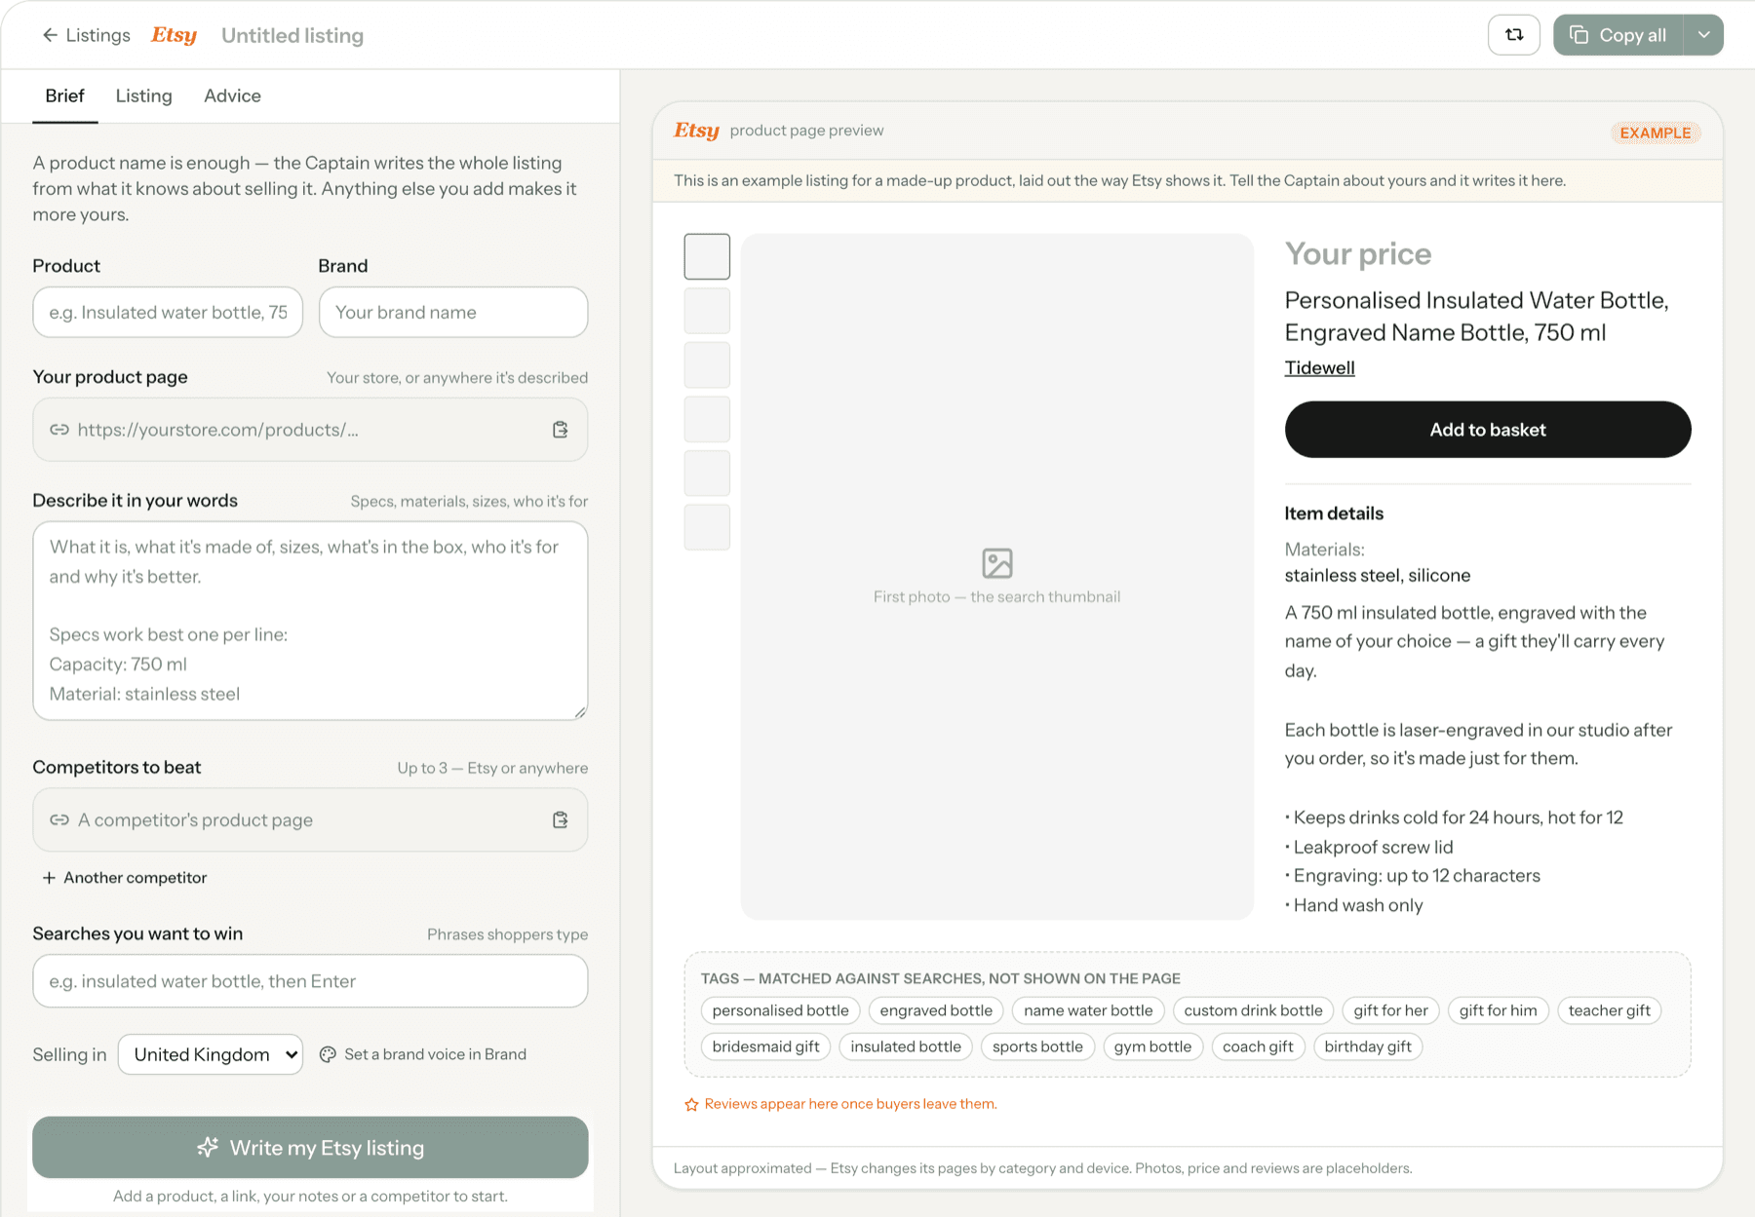Screen dimensions: 1755x1217
Task: Click the plus icon beside Another competitor
Action: click(49, 877)
